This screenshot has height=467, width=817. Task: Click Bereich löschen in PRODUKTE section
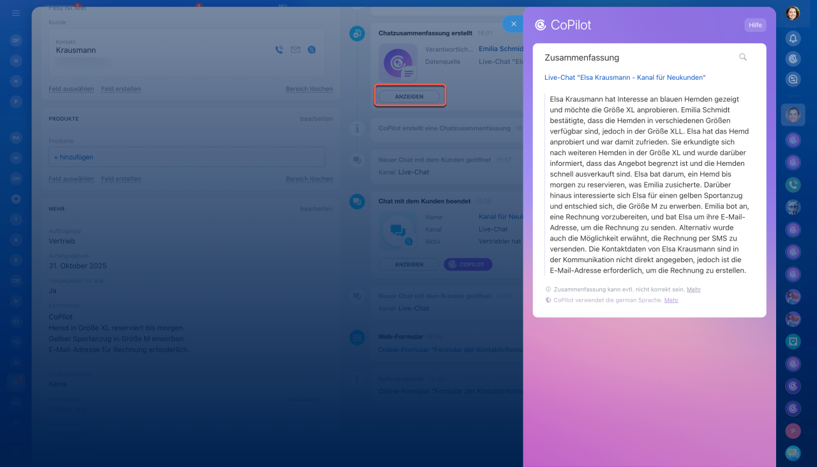click(x=310, y=179)
